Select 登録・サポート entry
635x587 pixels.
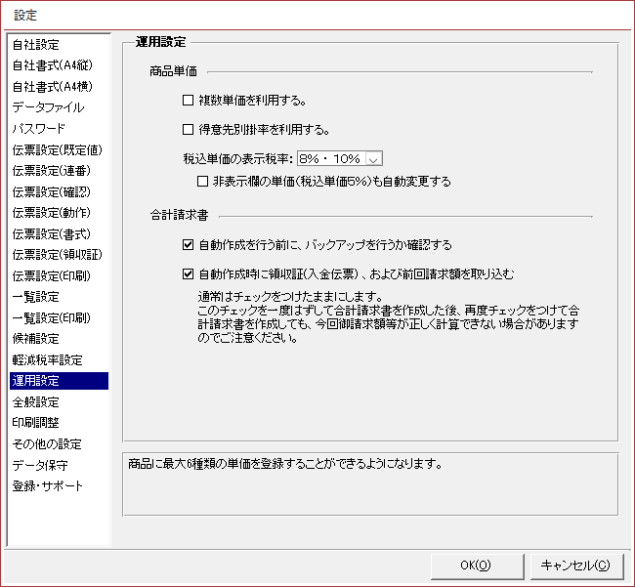tap(59, 486)
